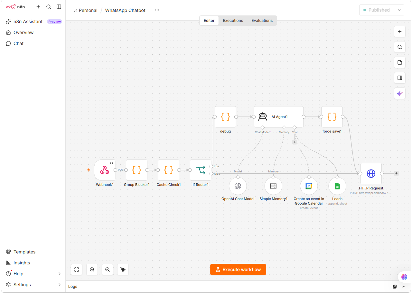Screen dimensions: 412x293
Task: Open the canvas search button on the right
Action: pyautogui.click(x=400, y=47)
